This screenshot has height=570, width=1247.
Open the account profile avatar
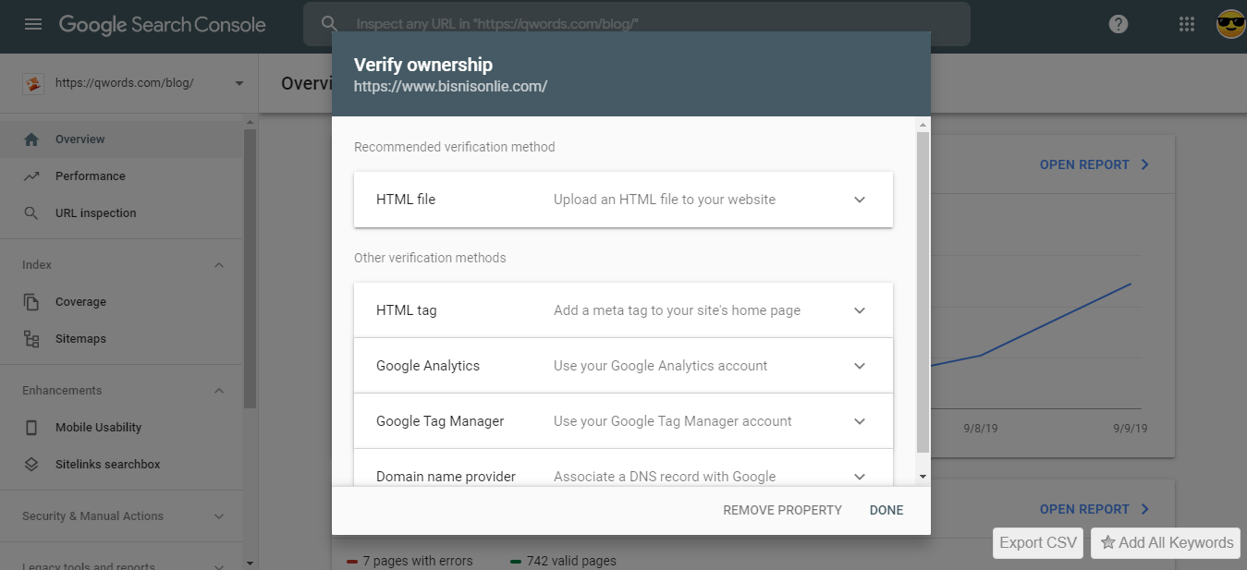click(x=1230, y=24)
